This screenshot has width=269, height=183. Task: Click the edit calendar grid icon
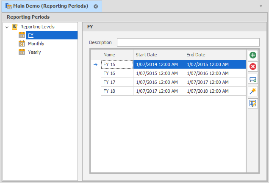pyautogui.click(x=253, y=103)
